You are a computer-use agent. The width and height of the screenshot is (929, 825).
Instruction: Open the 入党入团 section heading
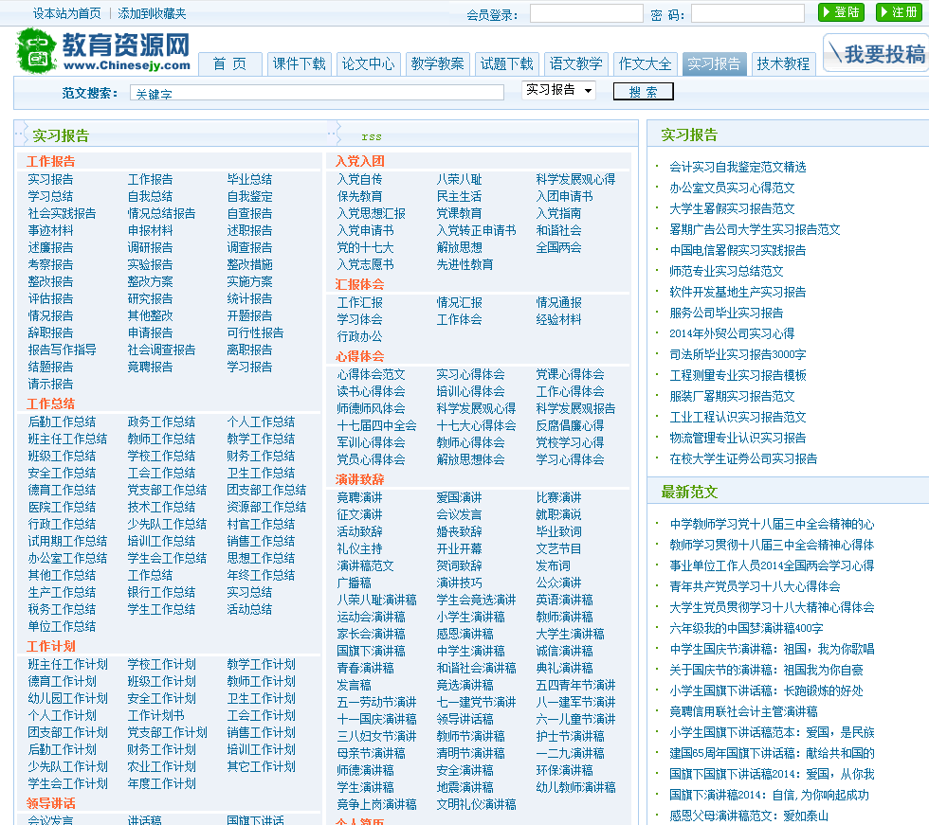(x=360, y=162)
